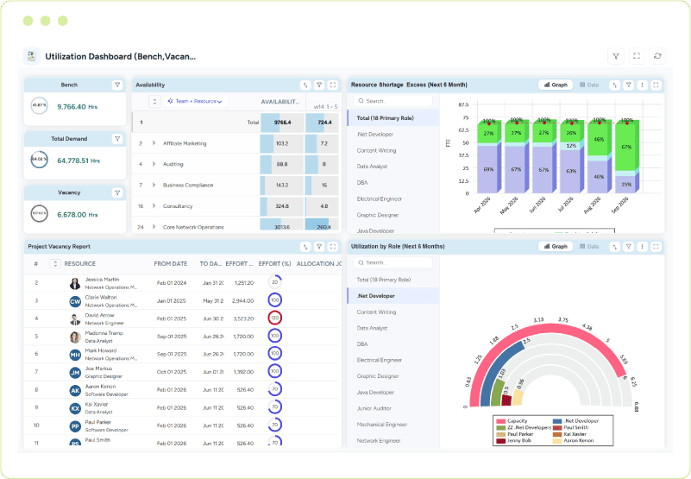The image size is (691, 479).
Task: Maximize the Utilization by Role panel
Action: point(656,247)
